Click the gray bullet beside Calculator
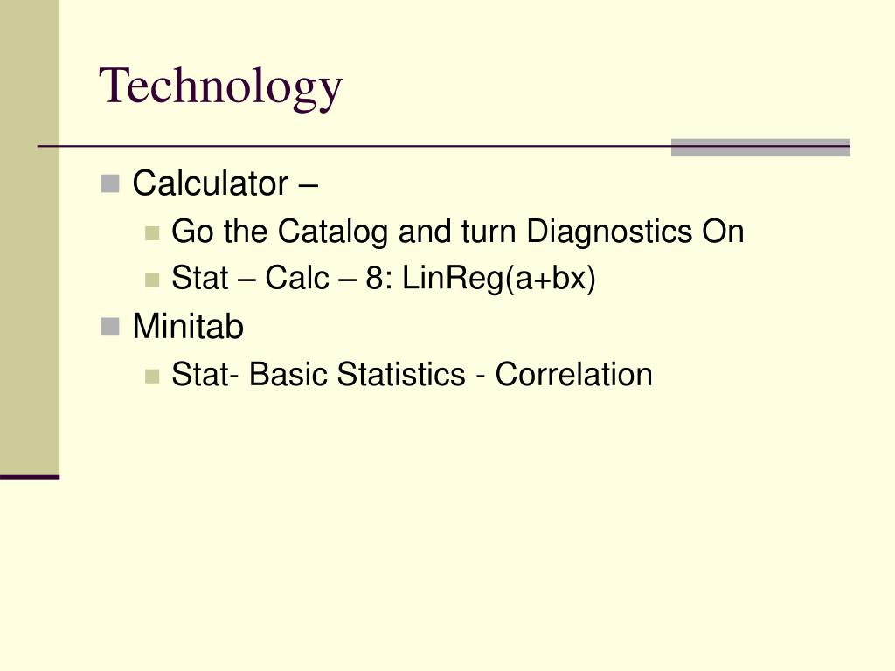Image resolution: width=895 pixels, height=671 pixels. [109, 184]
